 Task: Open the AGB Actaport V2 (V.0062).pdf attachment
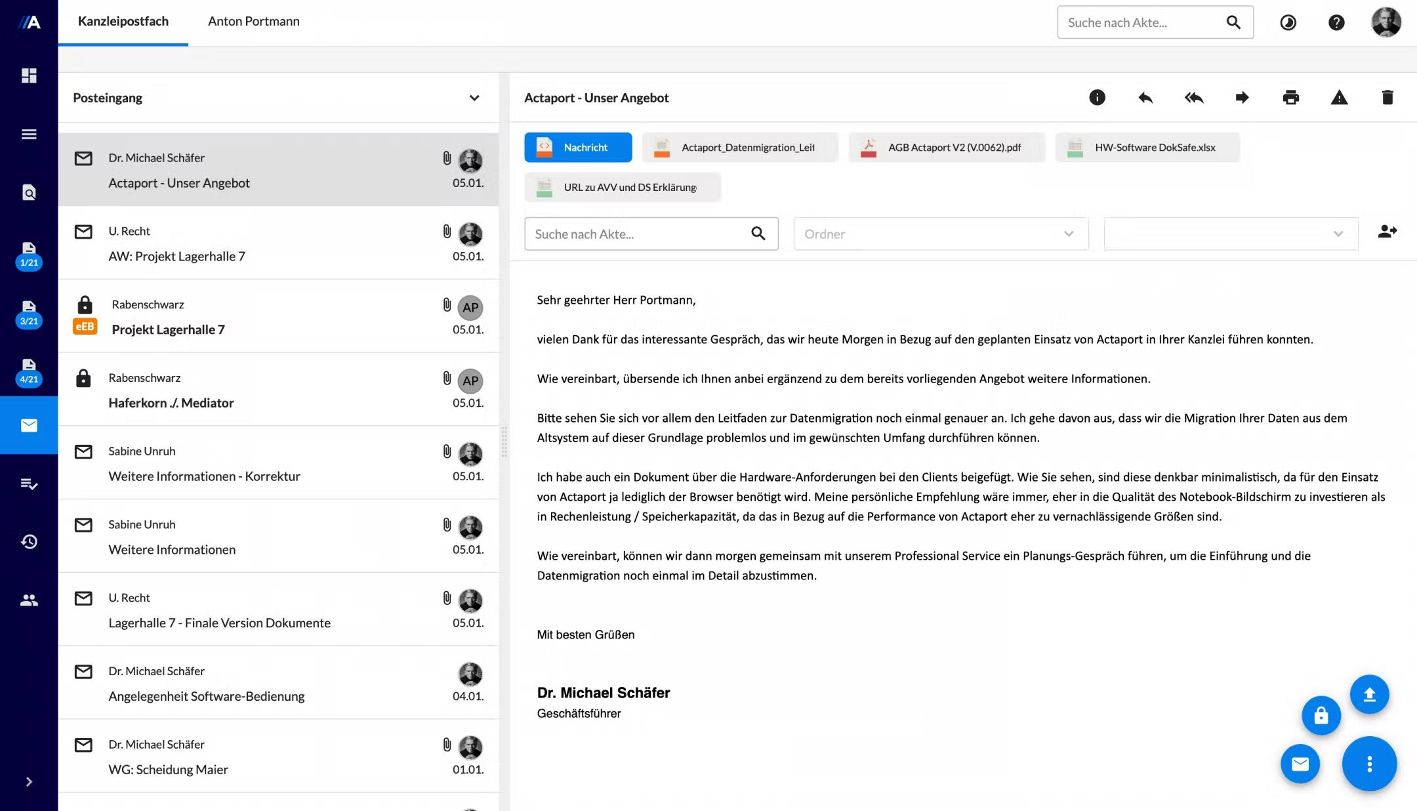coord(947,148)
